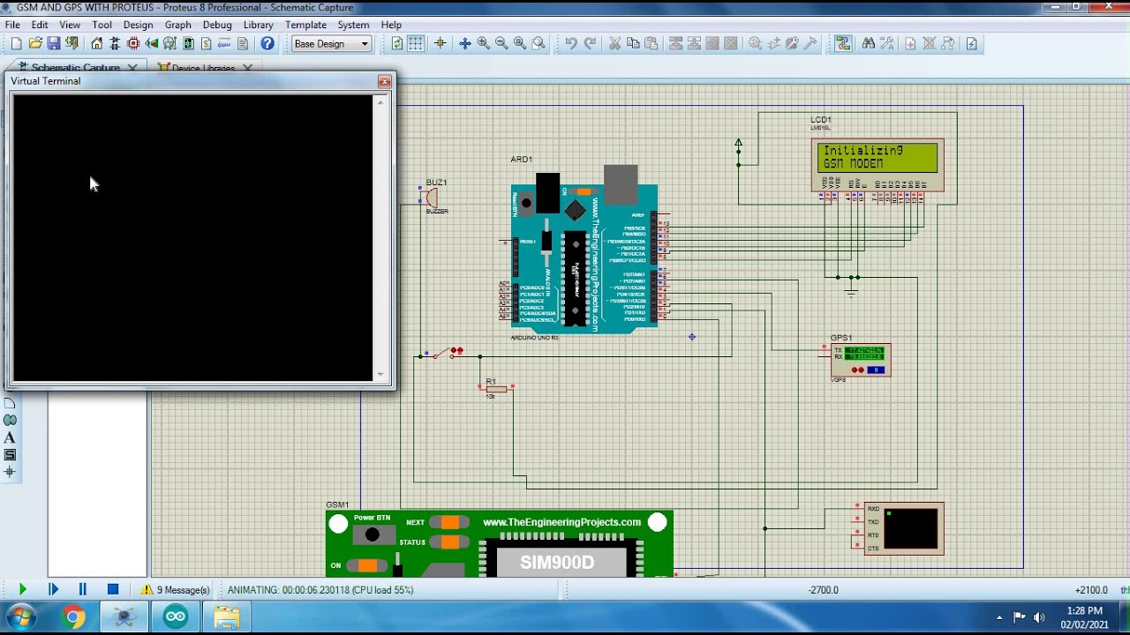Switch to the Device Libraries tab

[203, 67]
